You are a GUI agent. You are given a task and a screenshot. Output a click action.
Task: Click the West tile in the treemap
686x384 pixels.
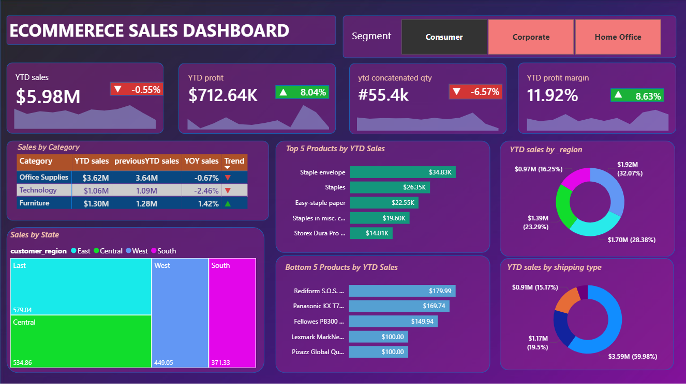click(x=180, y=313)
